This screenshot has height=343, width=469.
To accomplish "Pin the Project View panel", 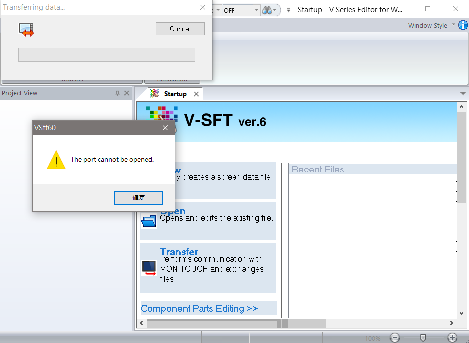I will coord(118,93).
